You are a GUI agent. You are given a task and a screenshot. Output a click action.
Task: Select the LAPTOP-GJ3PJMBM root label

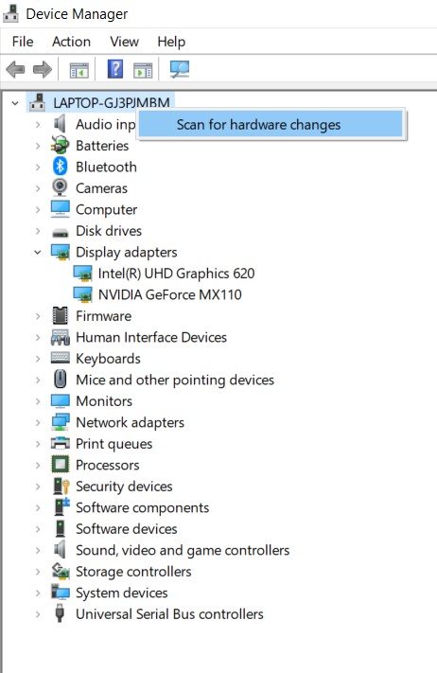pyautogui.click(x=111, y=102)
